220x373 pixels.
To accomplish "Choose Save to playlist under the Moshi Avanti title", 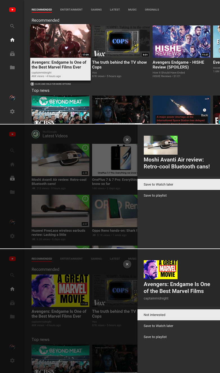I will click(x=179, y=195).
